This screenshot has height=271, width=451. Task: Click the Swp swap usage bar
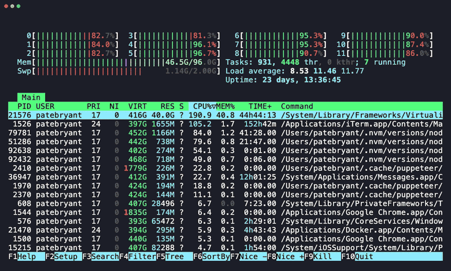pos(118,71)
